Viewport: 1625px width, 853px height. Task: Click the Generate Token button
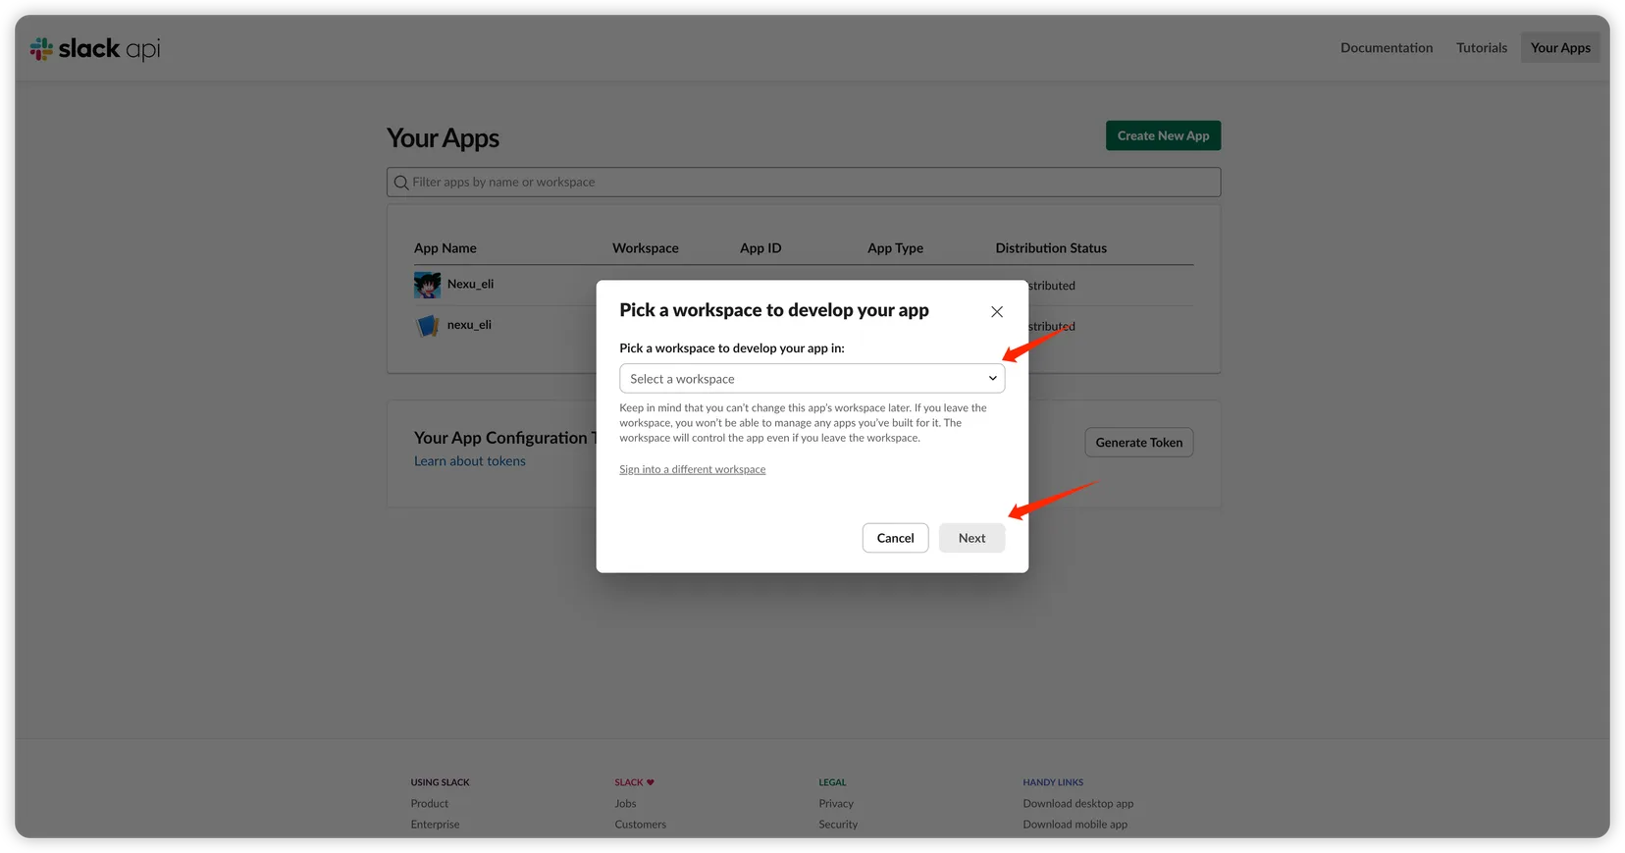pos(1138,443)
